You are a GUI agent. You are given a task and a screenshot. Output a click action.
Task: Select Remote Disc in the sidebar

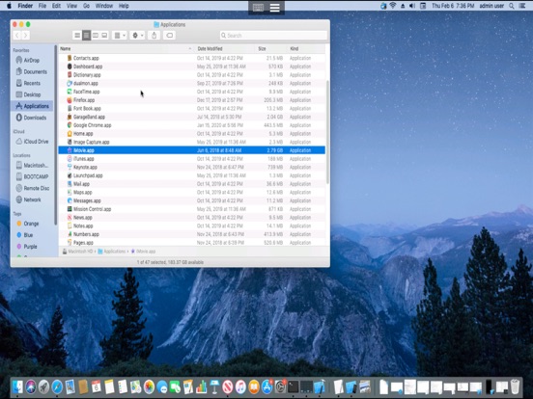coord(32,188)
